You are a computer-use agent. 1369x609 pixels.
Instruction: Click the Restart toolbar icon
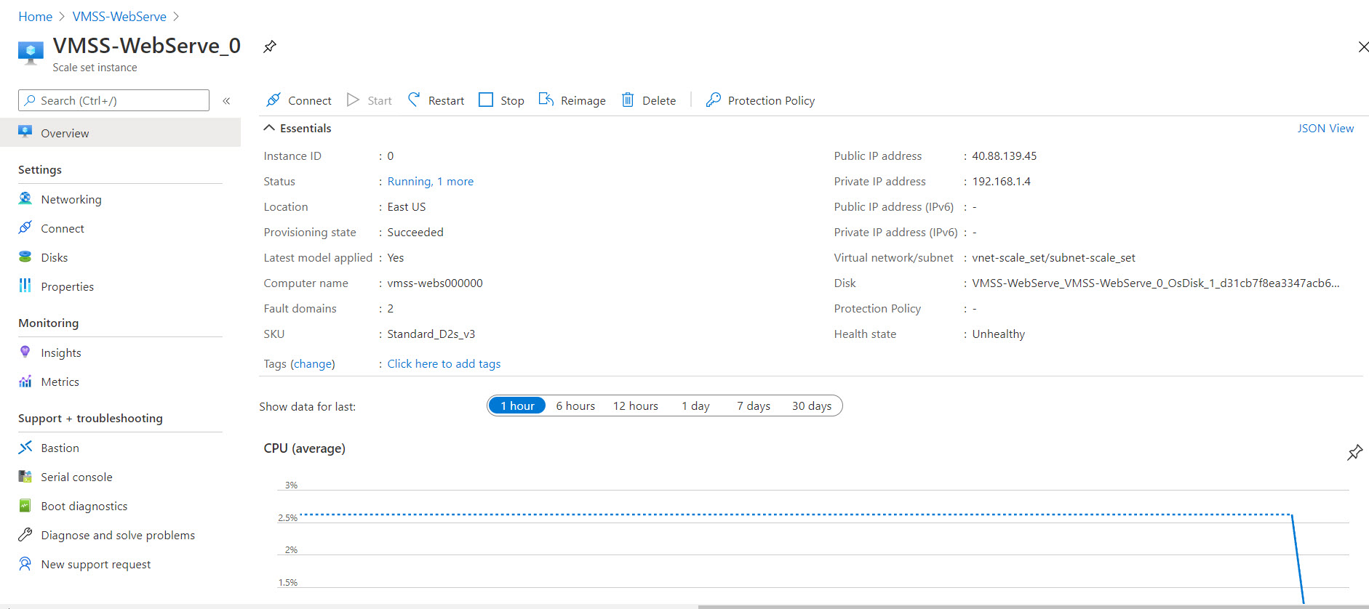(x=414, y=100)
